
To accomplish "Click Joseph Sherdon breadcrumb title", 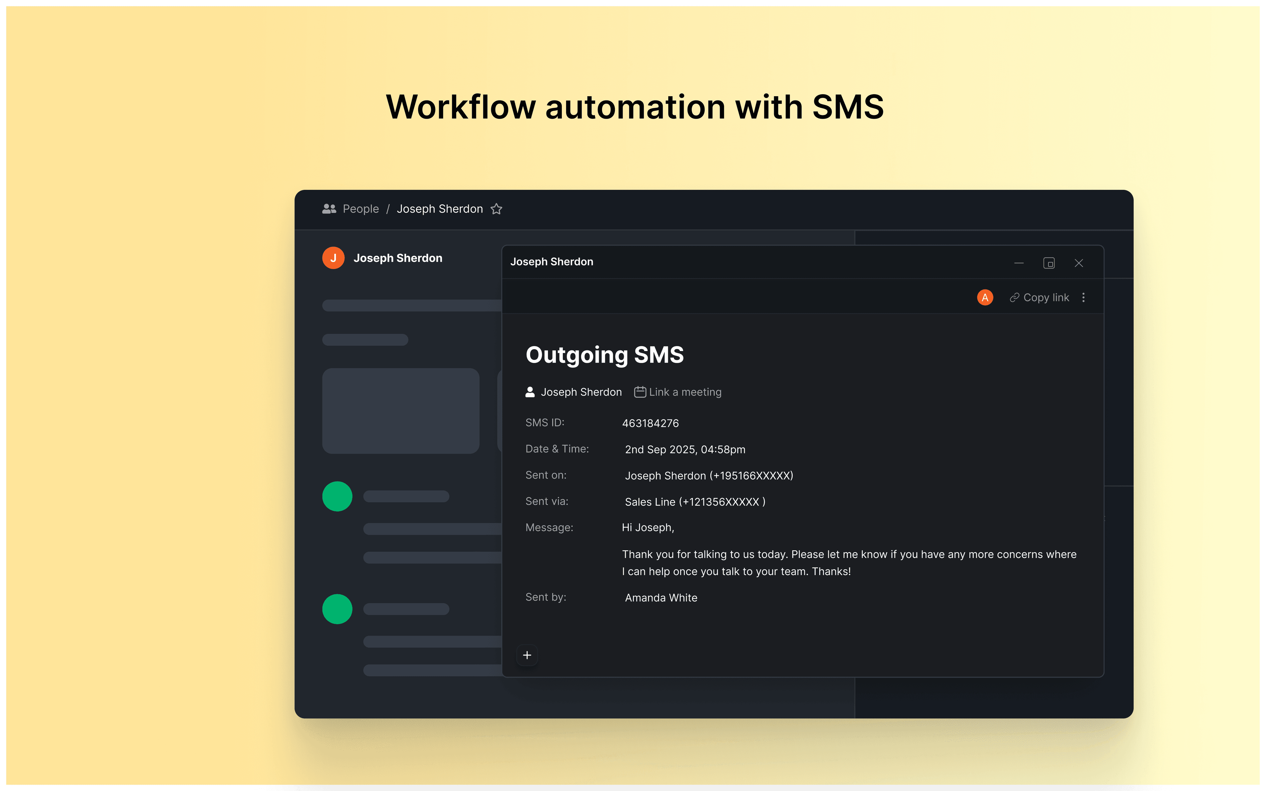I will [439, 209].
